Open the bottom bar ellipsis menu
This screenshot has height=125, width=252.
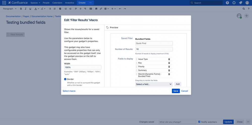(248, 122)
